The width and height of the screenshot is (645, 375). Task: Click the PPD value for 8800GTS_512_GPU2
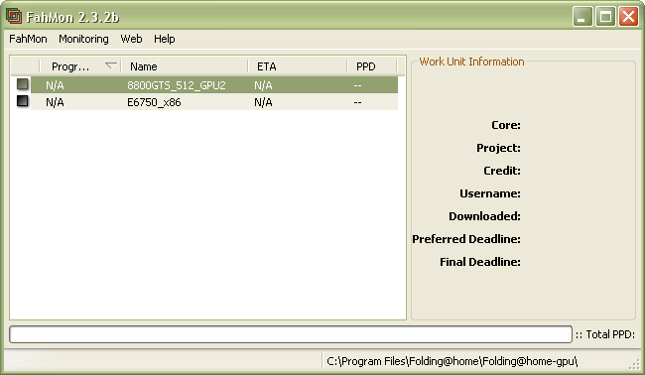tap(357, 85)
